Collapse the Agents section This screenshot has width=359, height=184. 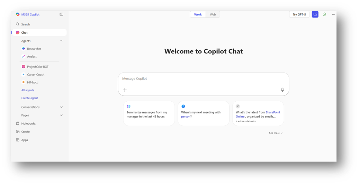(61, 41)
